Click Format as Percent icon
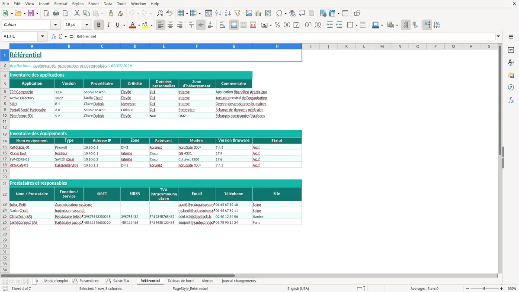The height and width of the screenshot is (292, 519). click(x=277, y=25)
